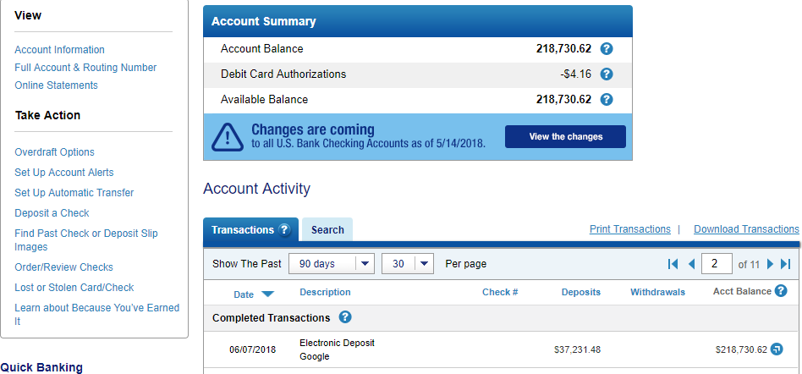Click help icon next to Completed Transactions
The image size is (802, 374).
pos(345,317)
